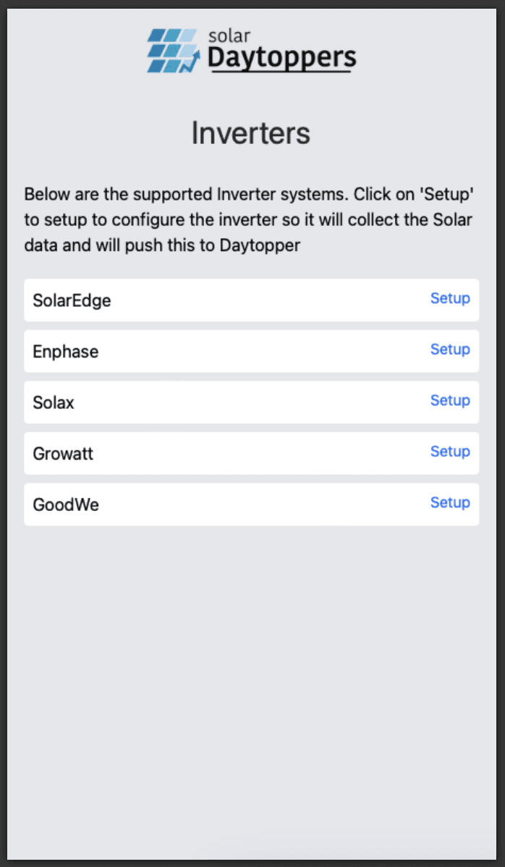Click the solar panel logo icon
This screenshot has height=867, width=505.
coord(172,51)
